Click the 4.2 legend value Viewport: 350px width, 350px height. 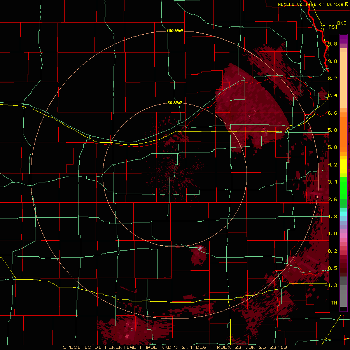click(x=332, y=165)
